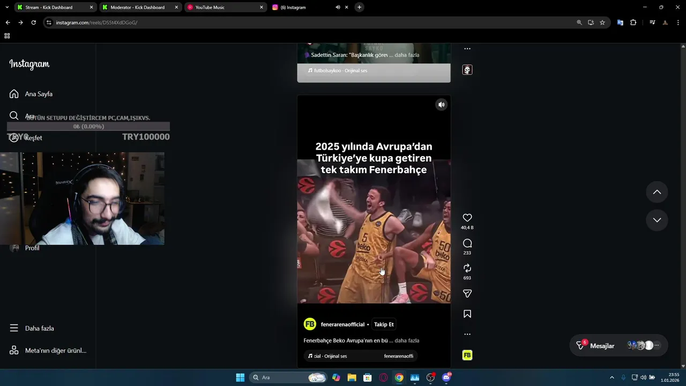This screenshot has width=686, height=386.
Task: Share the Fenerbahçe reel via send icon
Action: click(x=467, y=294)
